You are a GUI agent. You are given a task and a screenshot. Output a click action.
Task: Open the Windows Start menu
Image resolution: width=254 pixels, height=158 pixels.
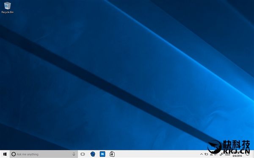tap(5, 154)
